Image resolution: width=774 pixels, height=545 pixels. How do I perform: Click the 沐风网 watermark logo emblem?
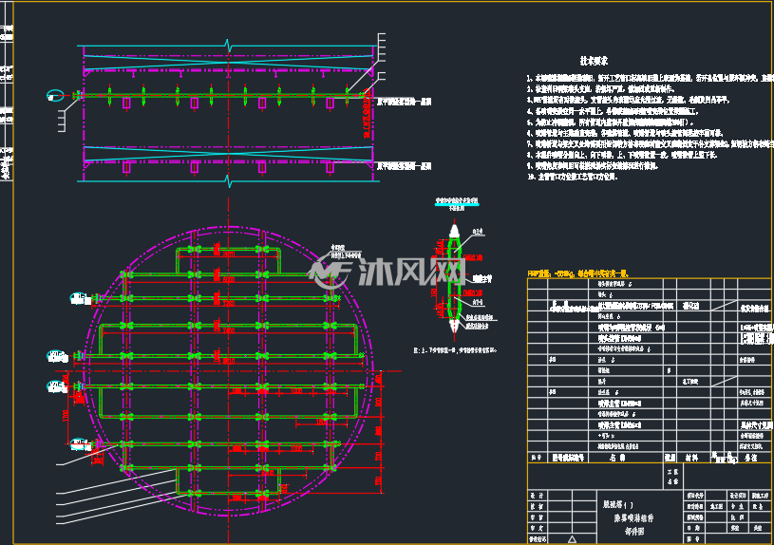pyautogui.click(x=330, y=273)
